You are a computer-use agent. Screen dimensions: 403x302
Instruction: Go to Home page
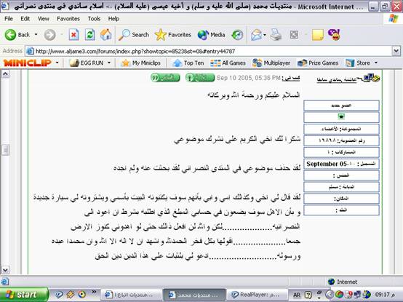(x=106, y=35)
